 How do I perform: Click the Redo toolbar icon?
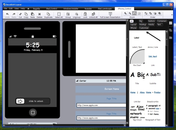14,15
